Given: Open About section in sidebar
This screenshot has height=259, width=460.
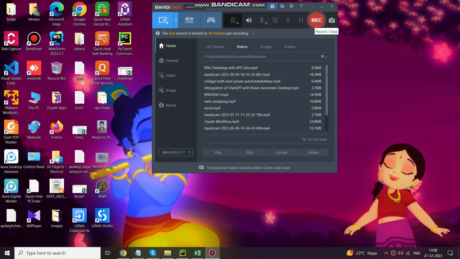Looking at the screenshot, I should click(176, 105).
